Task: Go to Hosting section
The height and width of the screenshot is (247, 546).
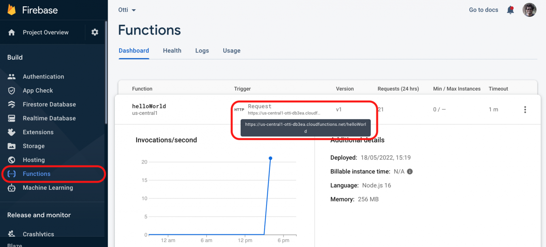Action: click(x=34, y=160)
